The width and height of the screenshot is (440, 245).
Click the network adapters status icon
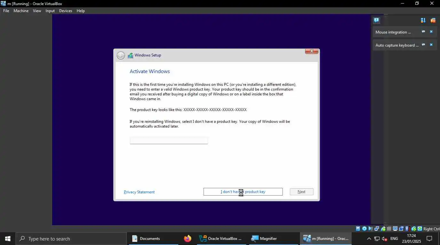(376, 229)
